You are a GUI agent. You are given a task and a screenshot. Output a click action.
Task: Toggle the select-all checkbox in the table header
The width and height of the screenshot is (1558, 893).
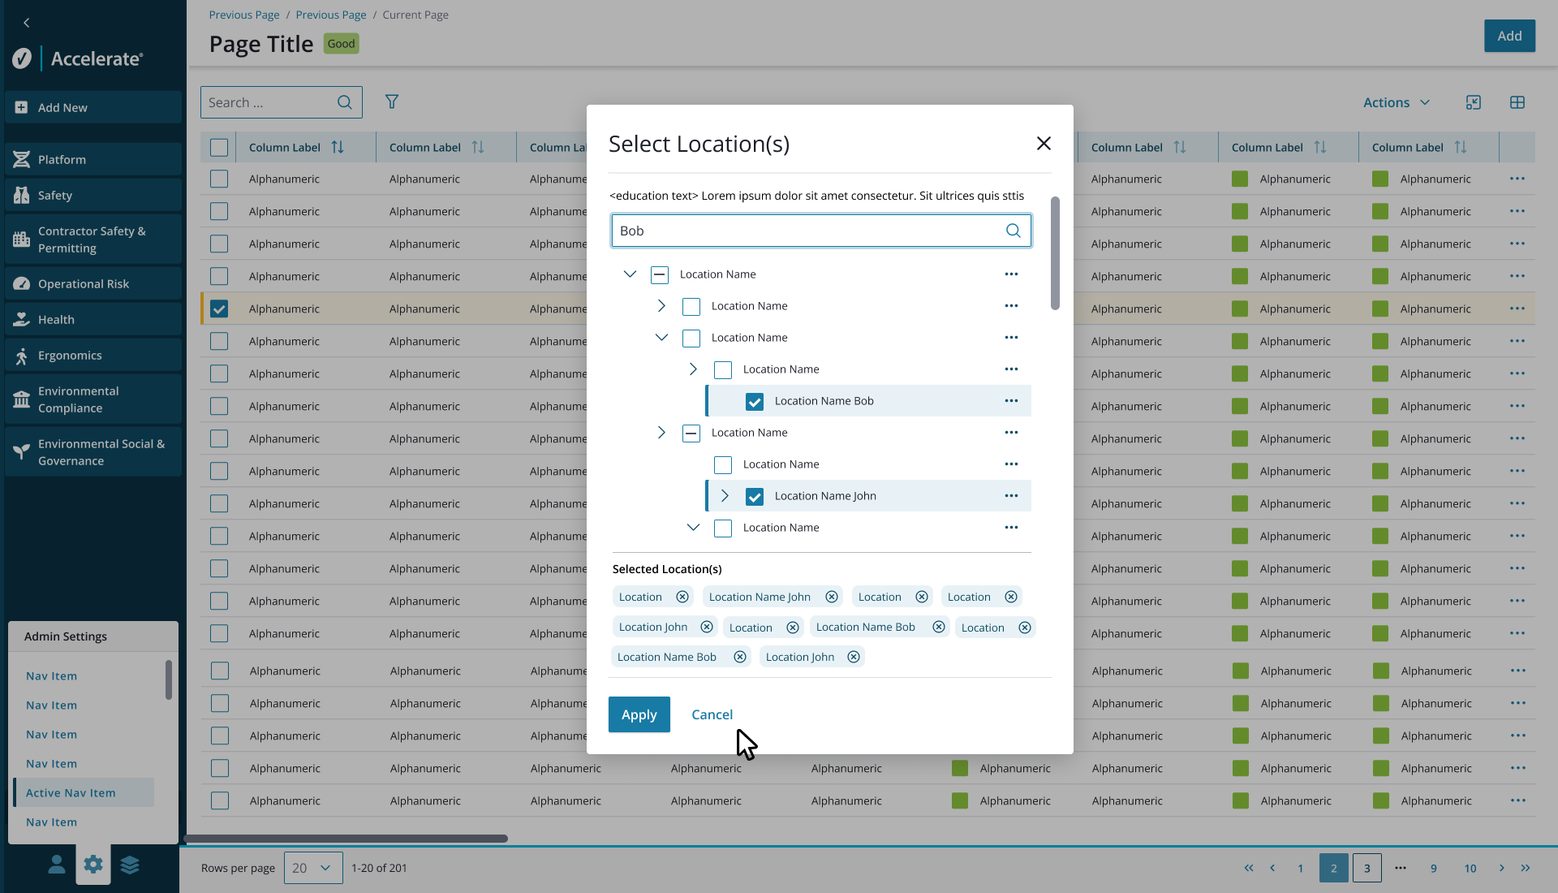click(219, 148)
